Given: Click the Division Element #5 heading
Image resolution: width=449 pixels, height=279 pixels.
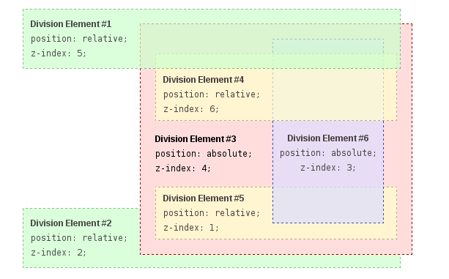Looking at the screenshot, I should click(204, 198).
